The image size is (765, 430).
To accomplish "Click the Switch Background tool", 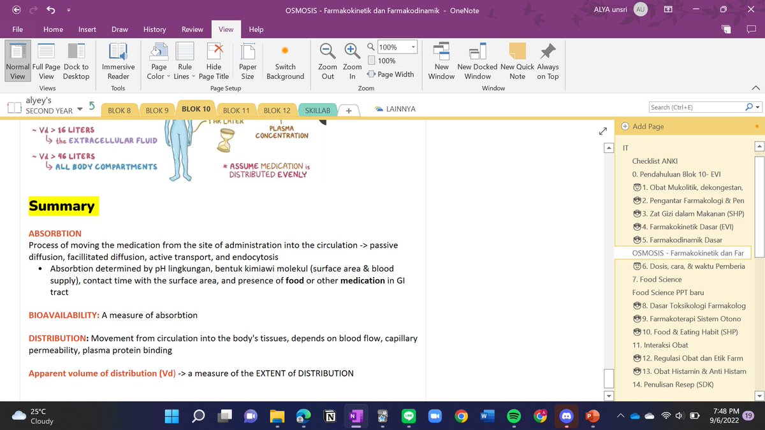I will [285, 61].
